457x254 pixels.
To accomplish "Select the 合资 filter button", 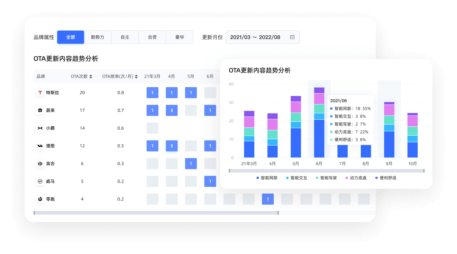I will [152, 37].
